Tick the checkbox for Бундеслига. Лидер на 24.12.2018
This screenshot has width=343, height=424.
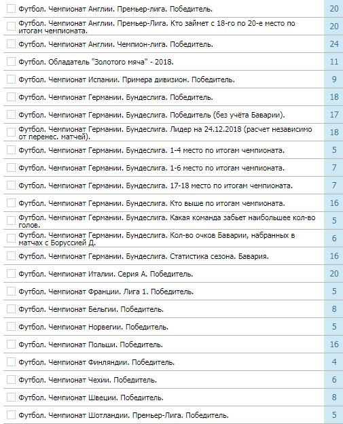point(11,132)
